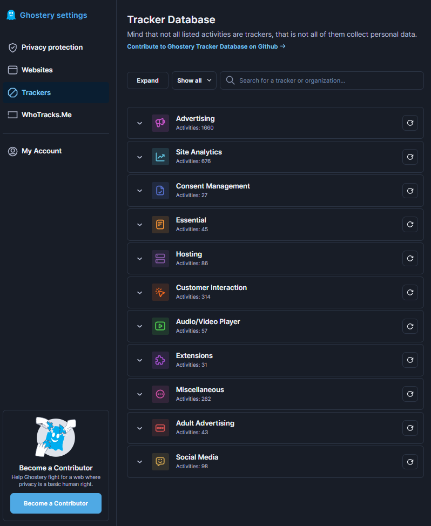
Task: Click the WhoTracks.Me laptop icon
Action: (13, 114)
